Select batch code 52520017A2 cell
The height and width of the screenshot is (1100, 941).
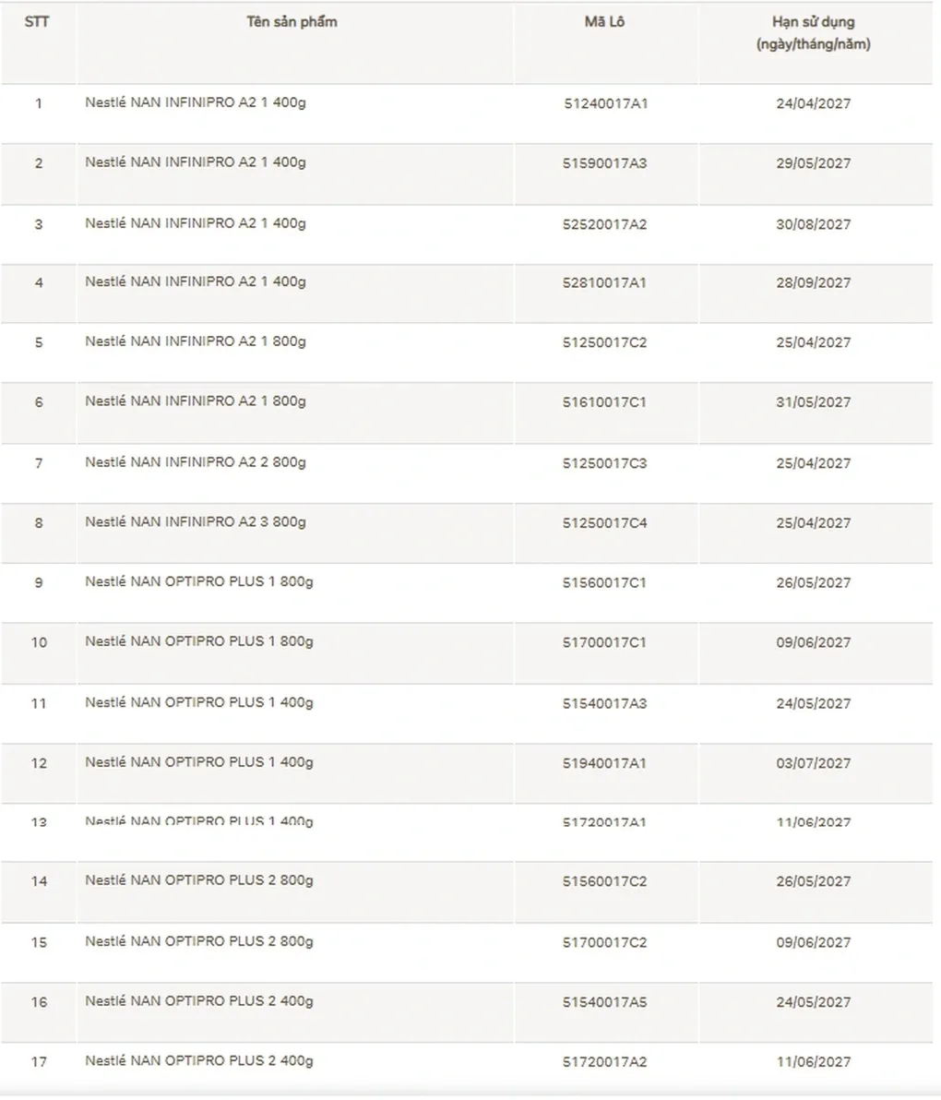[x=605, y=224]
